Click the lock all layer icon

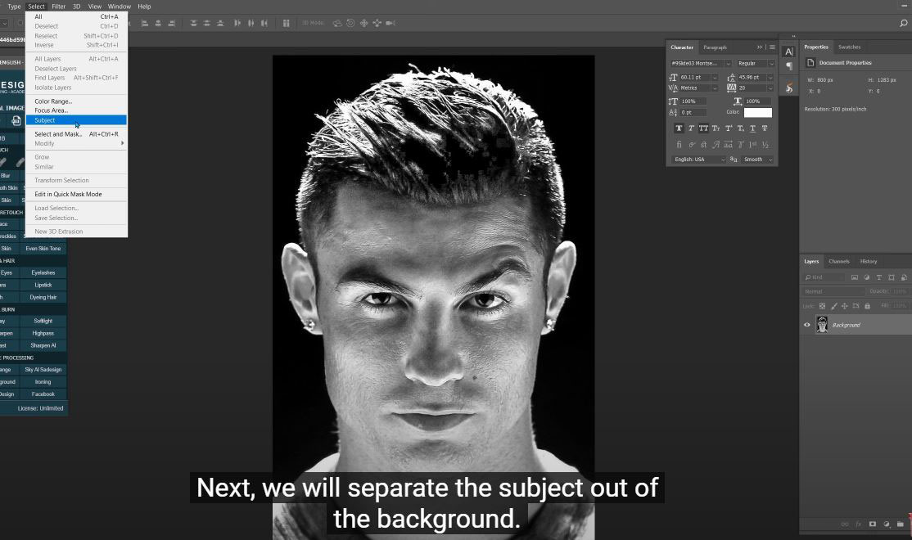[867, 306]
